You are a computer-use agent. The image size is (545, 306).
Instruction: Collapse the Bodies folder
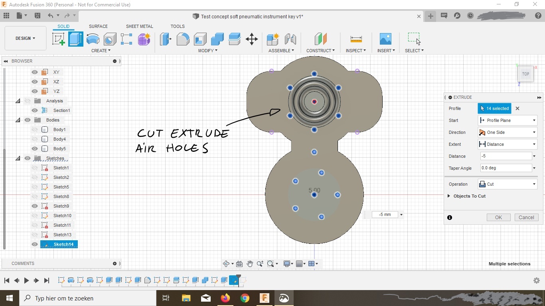pyautogui.click(x=18, y=120)
